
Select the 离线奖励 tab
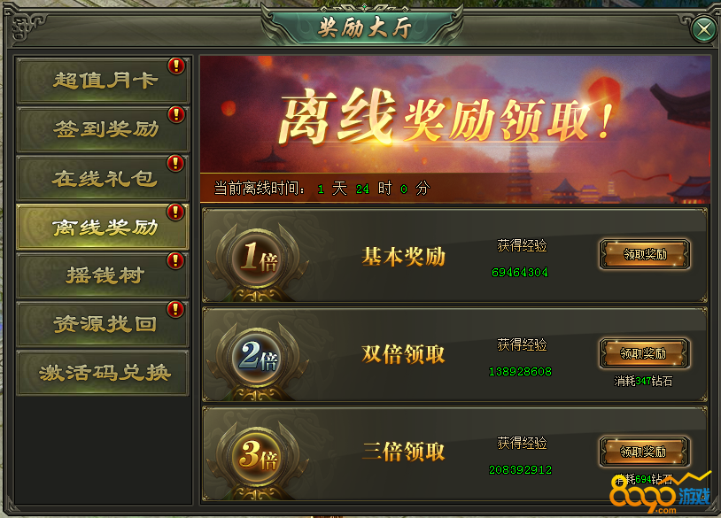coord(103,227)
